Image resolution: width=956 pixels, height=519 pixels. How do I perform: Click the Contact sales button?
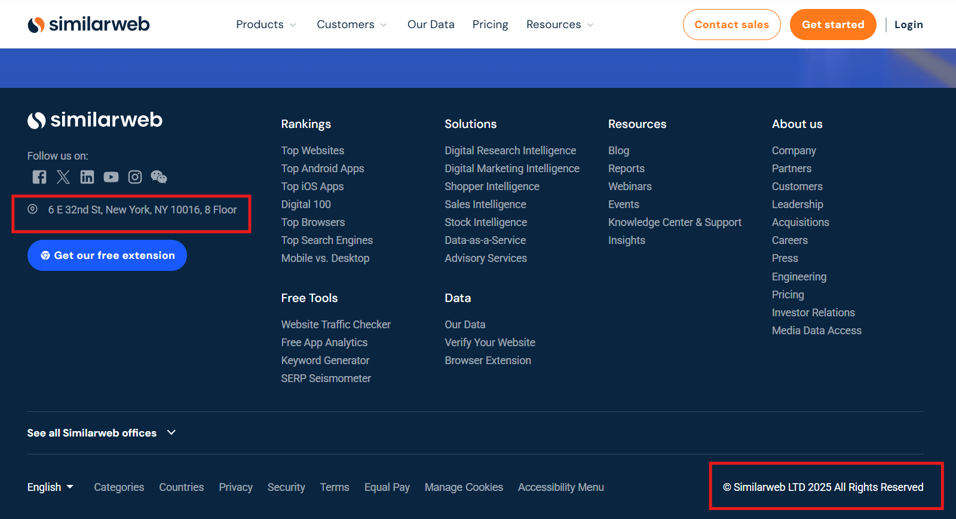[731, 25]
